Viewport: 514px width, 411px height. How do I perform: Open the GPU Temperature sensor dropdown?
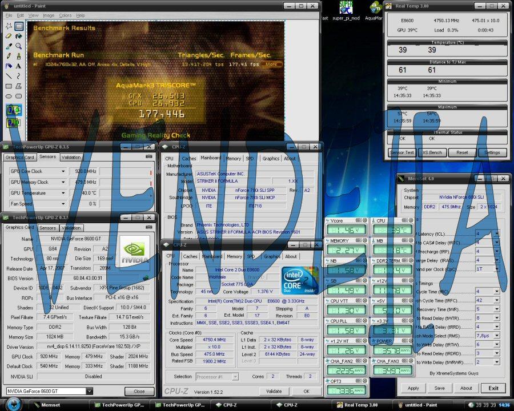[63, 193]
